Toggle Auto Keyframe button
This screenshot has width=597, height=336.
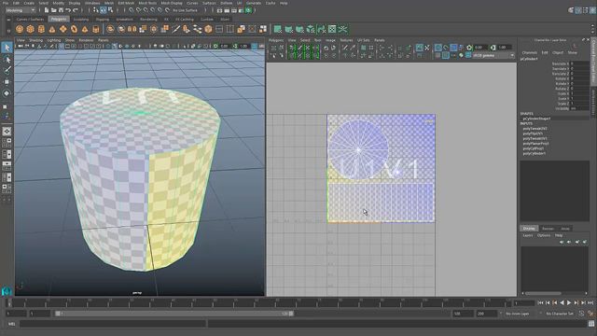(x=581, y=314)
